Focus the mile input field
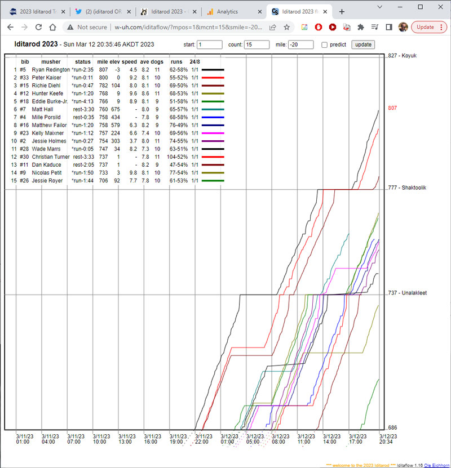The height and width of the screenshot is (468, 451). point(301,44)
